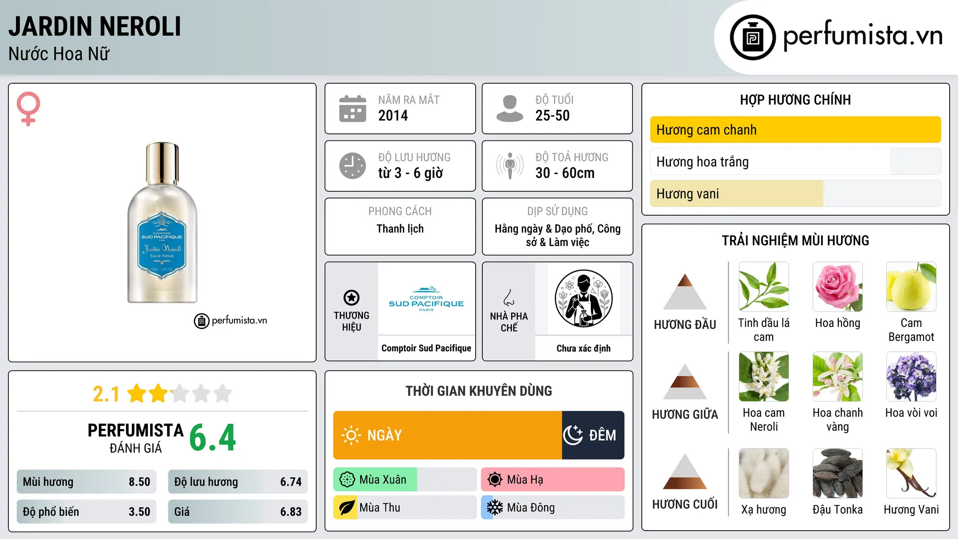Screen dimensions: 958x539
Task: Click the person silhouette icon for age range
Action: click(510, 109)
